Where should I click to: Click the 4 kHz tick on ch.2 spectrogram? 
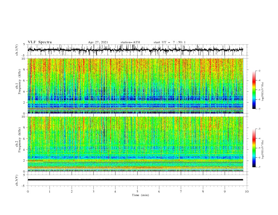pos(25,150)
